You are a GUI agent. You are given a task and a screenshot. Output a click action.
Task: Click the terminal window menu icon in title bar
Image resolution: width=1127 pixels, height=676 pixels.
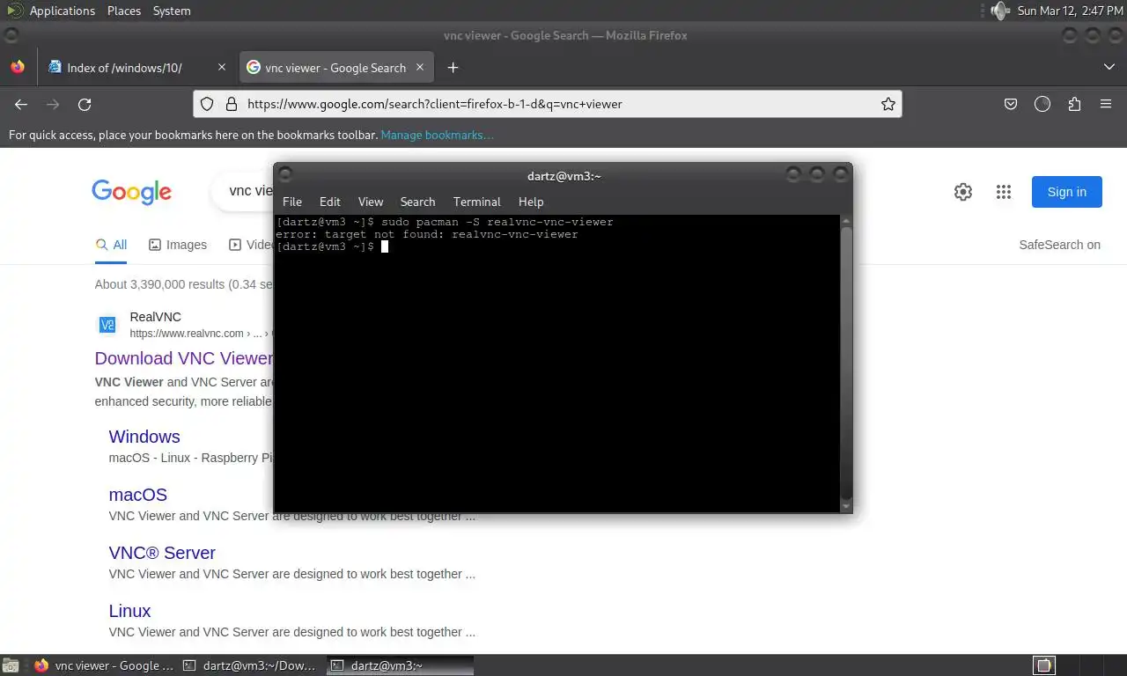click(x=285, y=175)
